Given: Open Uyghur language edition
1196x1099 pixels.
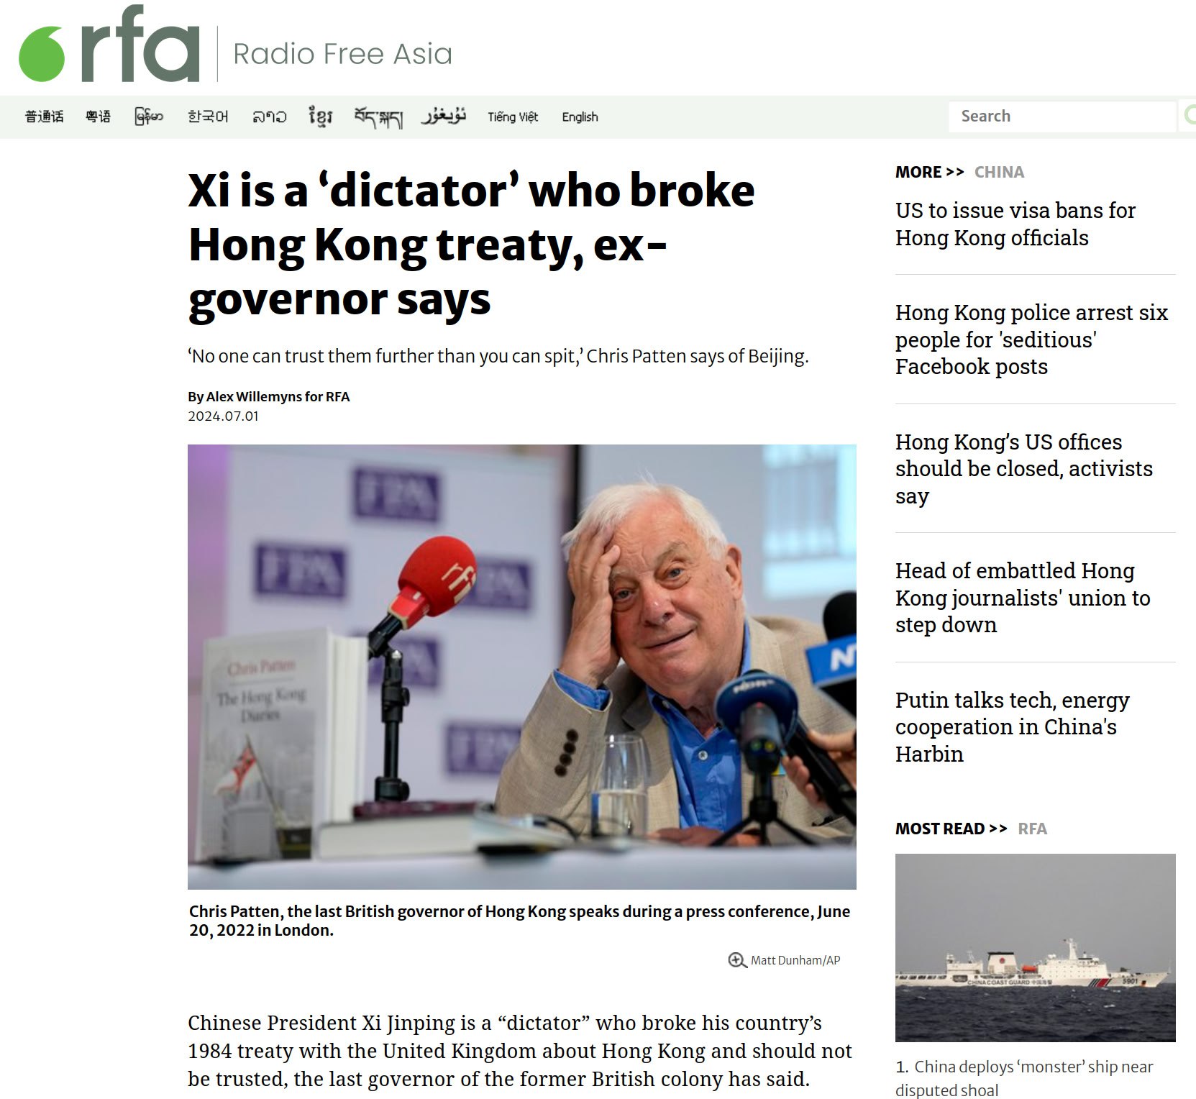Looking at the screenshot, I should click(x=444, y=117).
